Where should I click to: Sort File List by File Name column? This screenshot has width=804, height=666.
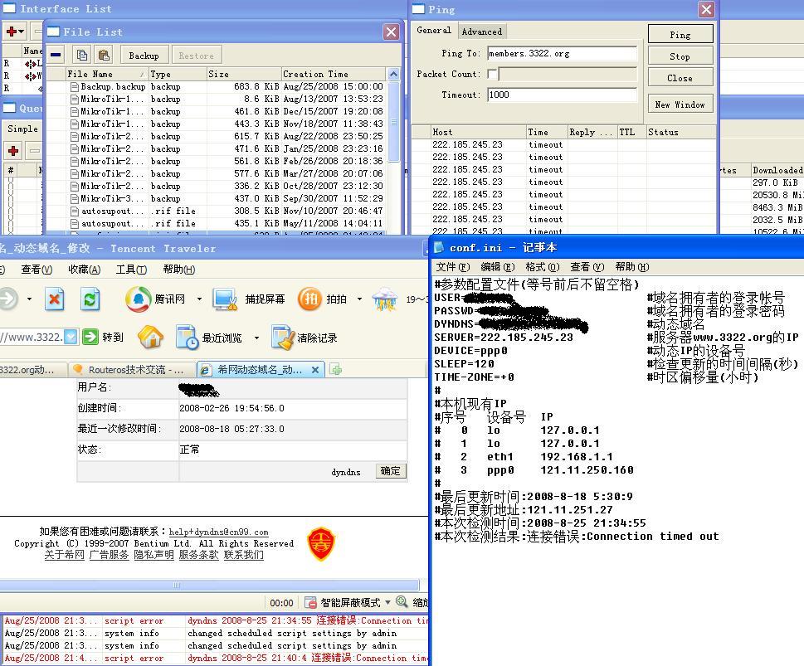pos(107,74)
